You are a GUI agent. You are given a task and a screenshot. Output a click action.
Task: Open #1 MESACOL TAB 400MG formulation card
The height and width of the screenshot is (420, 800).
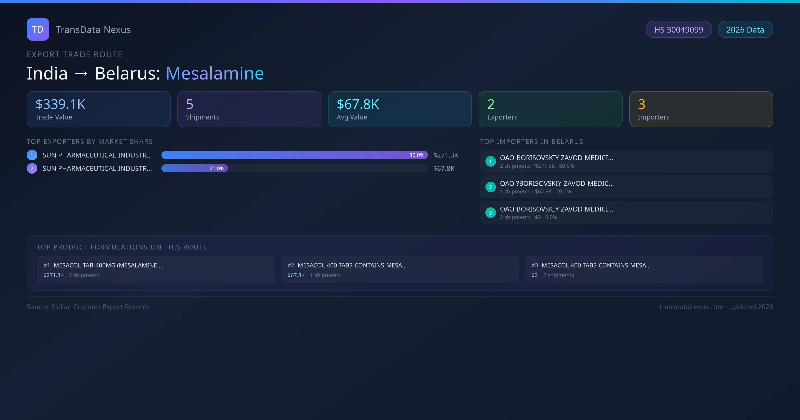click(x=156, y=270)
